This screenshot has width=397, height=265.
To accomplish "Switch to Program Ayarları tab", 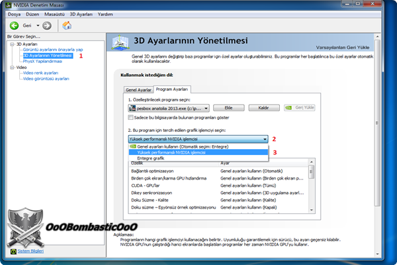I will click(172, 89).
